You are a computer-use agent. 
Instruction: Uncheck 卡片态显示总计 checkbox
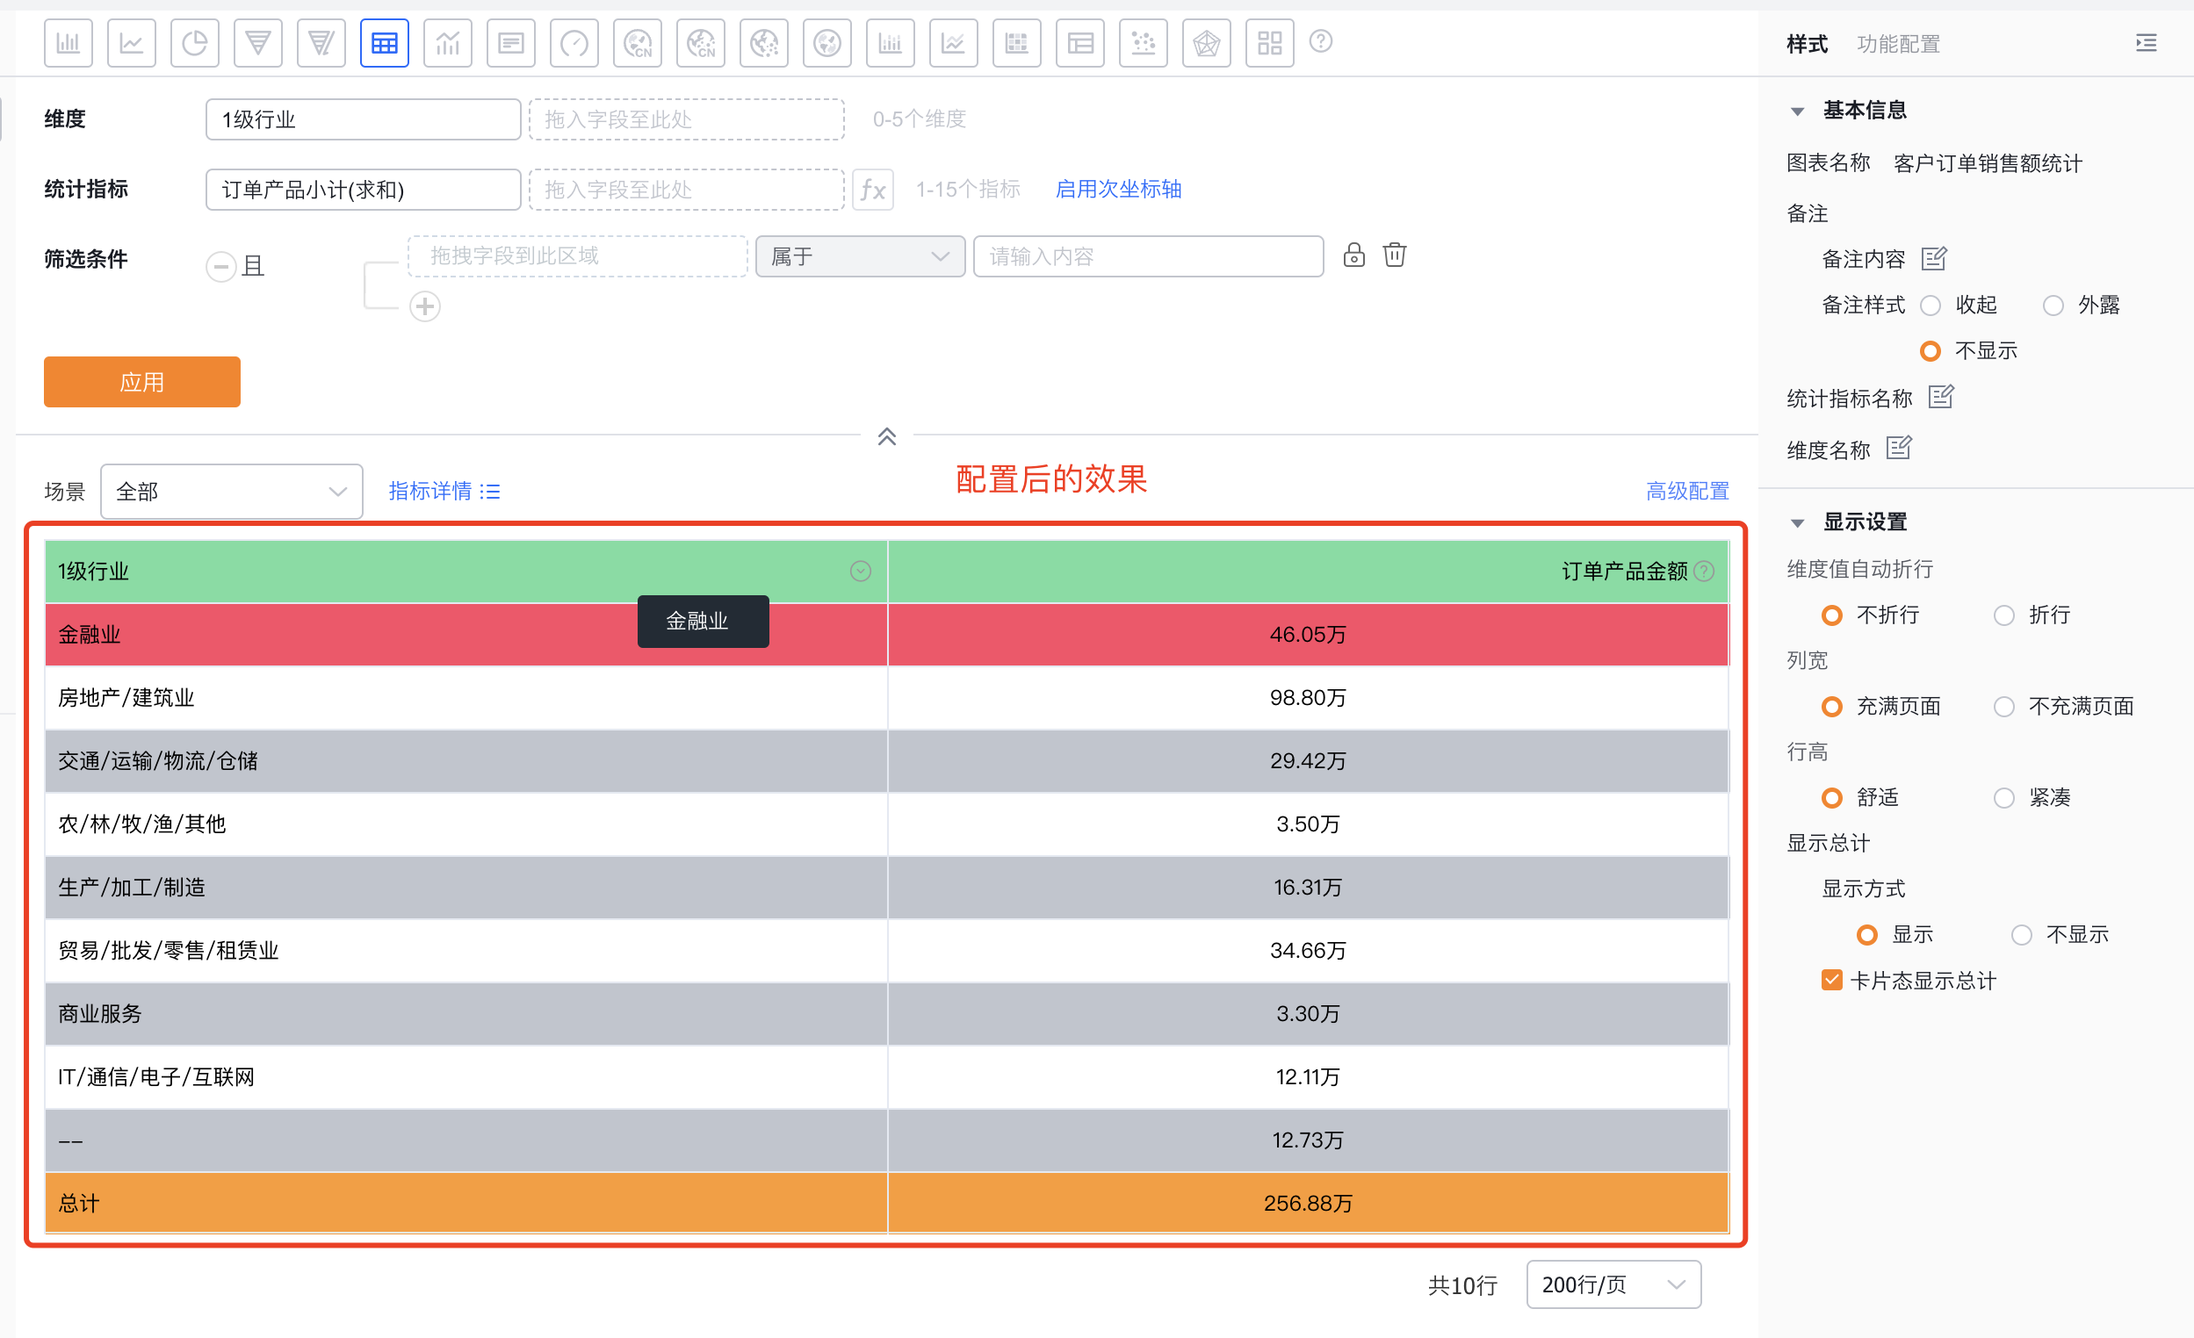1830,980
